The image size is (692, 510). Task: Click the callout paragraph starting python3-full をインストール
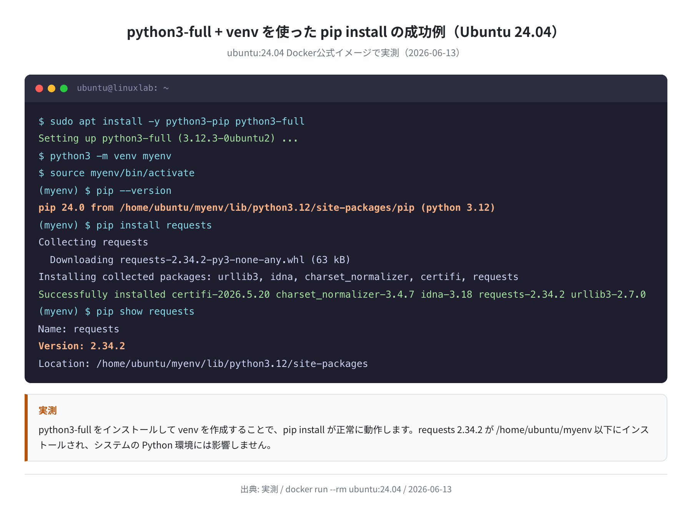pyautogui.click(x=344, y=437)
